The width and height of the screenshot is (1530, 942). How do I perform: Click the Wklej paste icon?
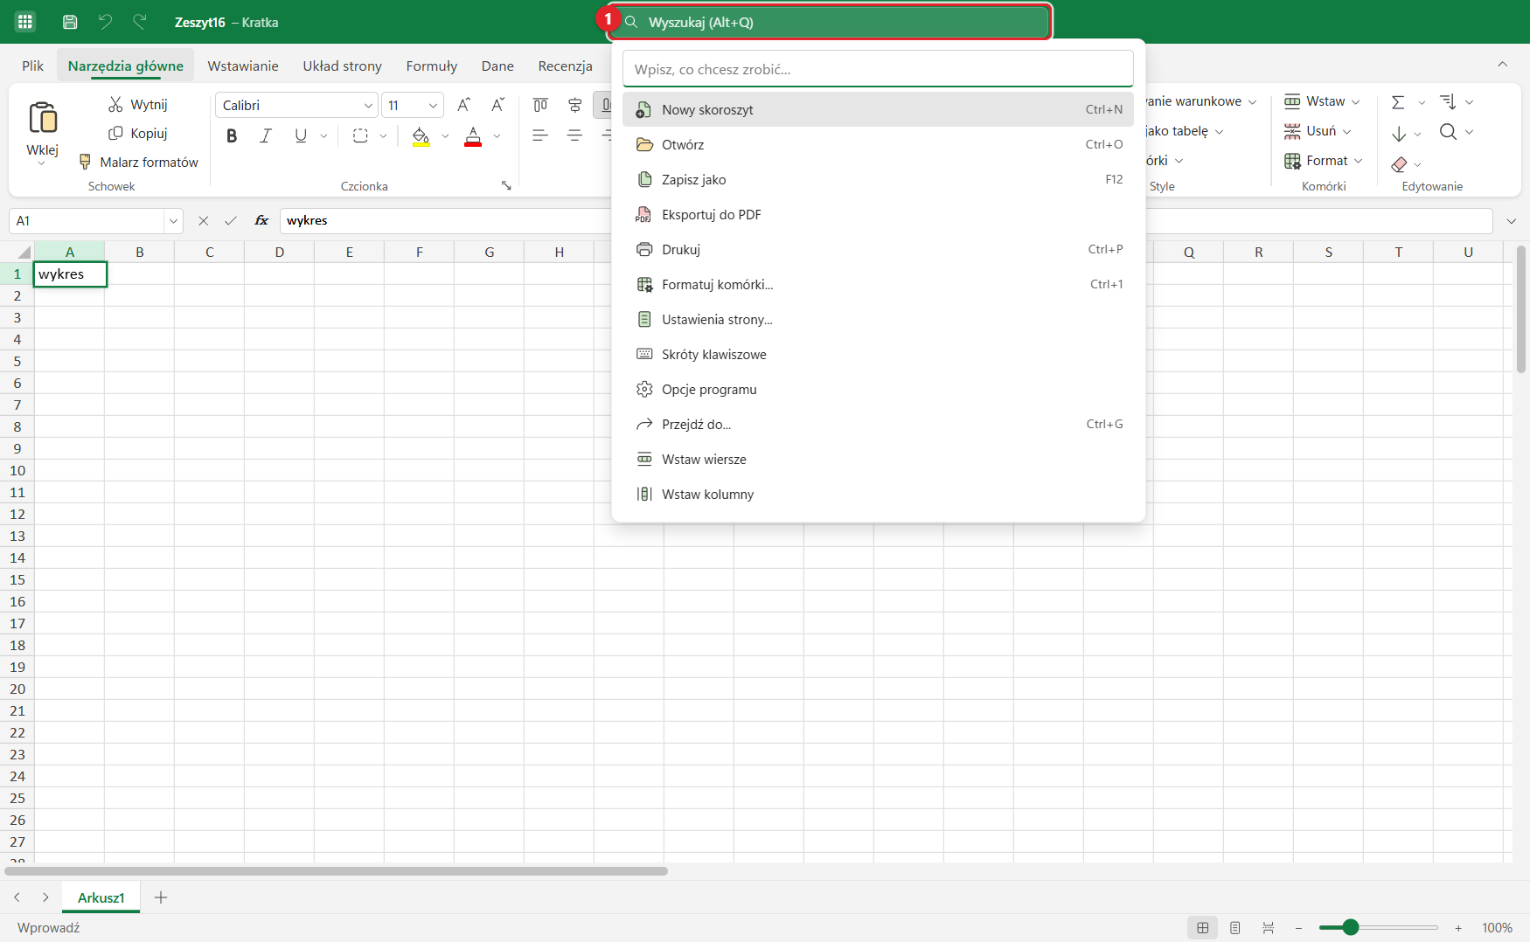(43, 117)
